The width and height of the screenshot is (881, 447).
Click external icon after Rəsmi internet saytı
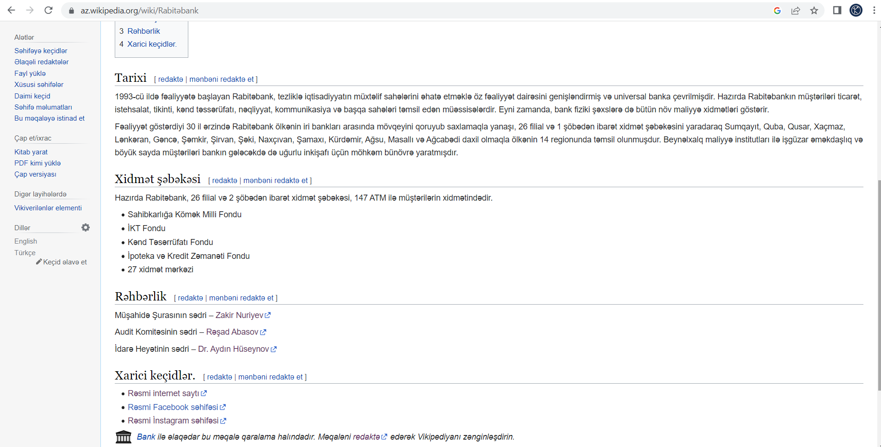click(x=204, y=393)
